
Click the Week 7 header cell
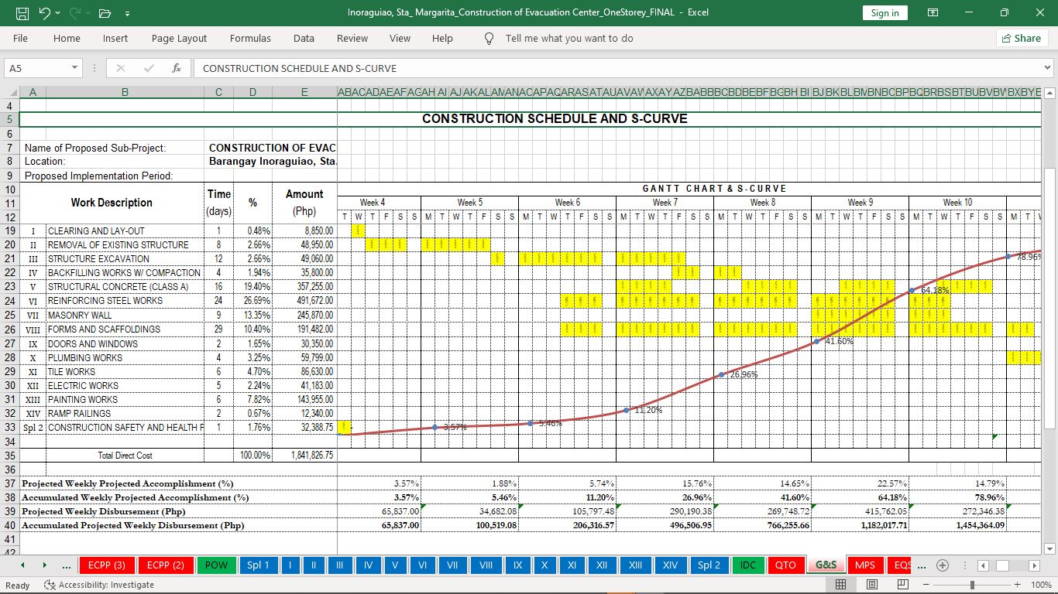tap(665, 203)
